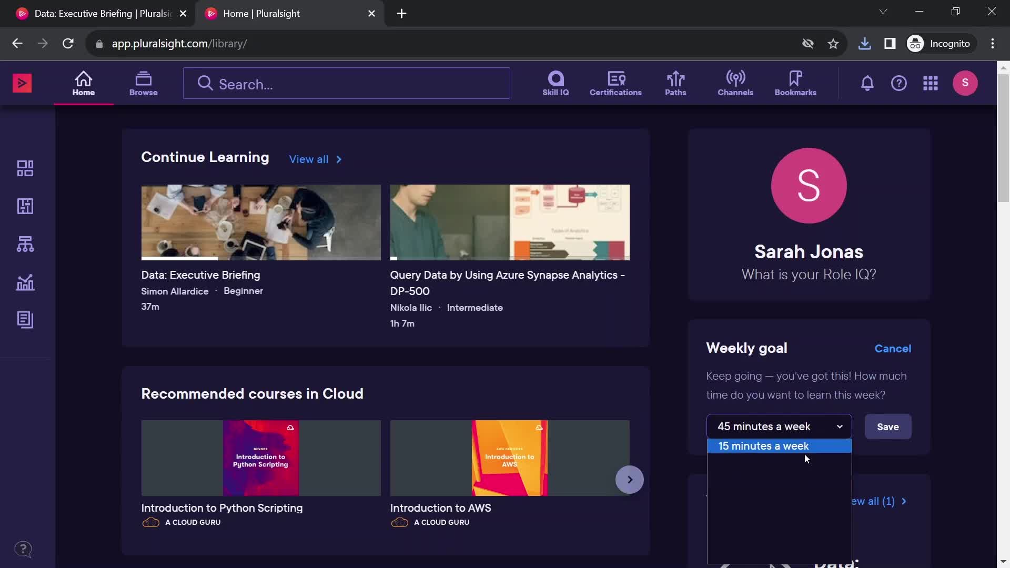Image resolution: width=1010 pixels, height=568 pixels.
Task: Open the account avatar menu in header
Action: (965, 83)
